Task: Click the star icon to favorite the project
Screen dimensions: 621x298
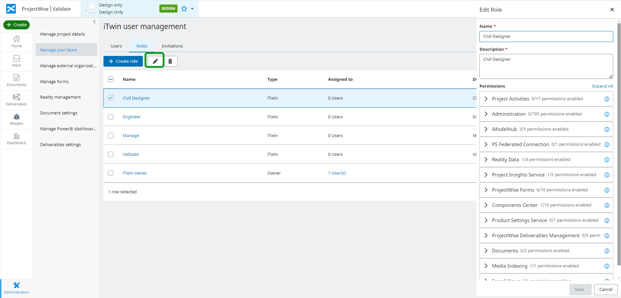Action: [183, 8]
